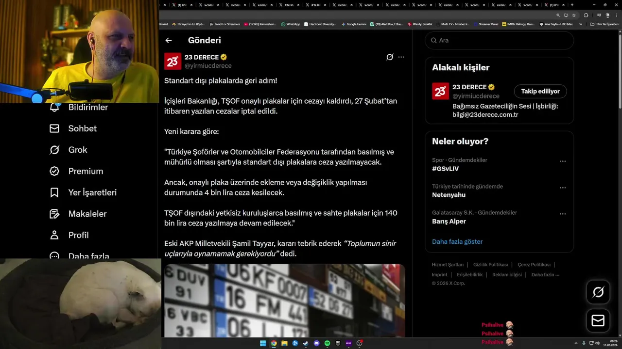
Task: Click the Premium verified badge icon
Action: tap(54, 171)
